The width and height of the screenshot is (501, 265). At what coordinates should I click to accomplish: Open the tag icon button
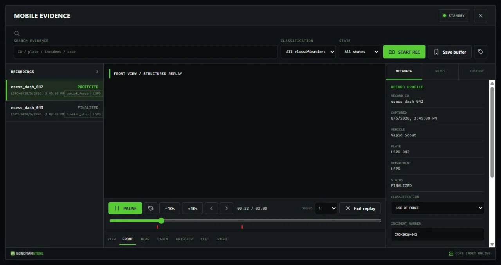(x=481, y=52)
